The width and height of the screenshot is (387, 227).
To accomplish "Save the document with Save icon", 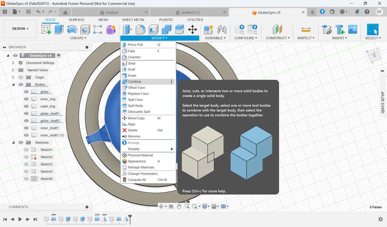I will click(x=29, y=12).
